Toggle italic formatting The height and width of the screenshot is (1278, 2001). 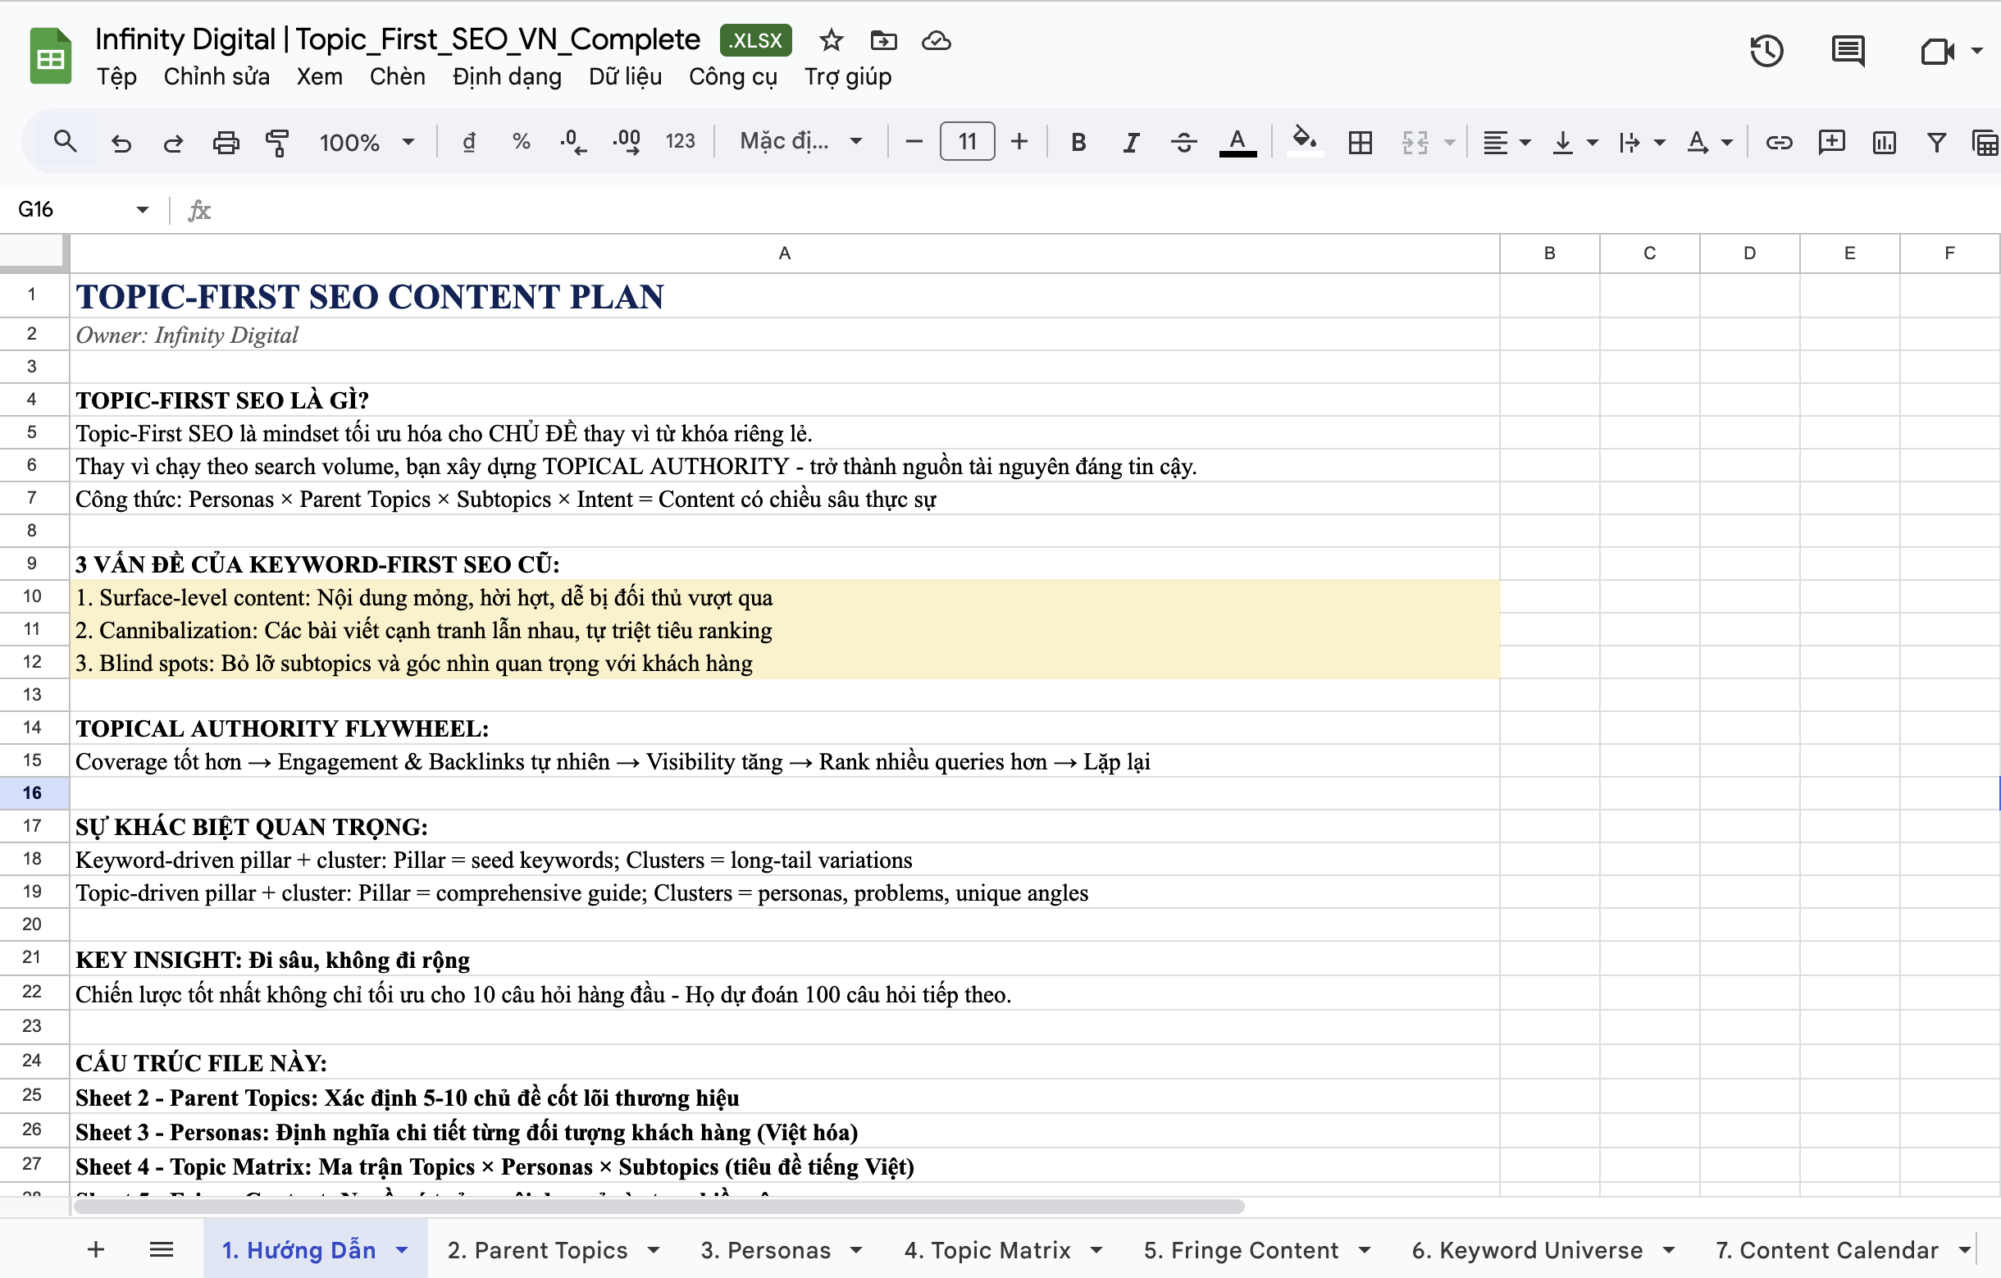(x=1131, y=143)
